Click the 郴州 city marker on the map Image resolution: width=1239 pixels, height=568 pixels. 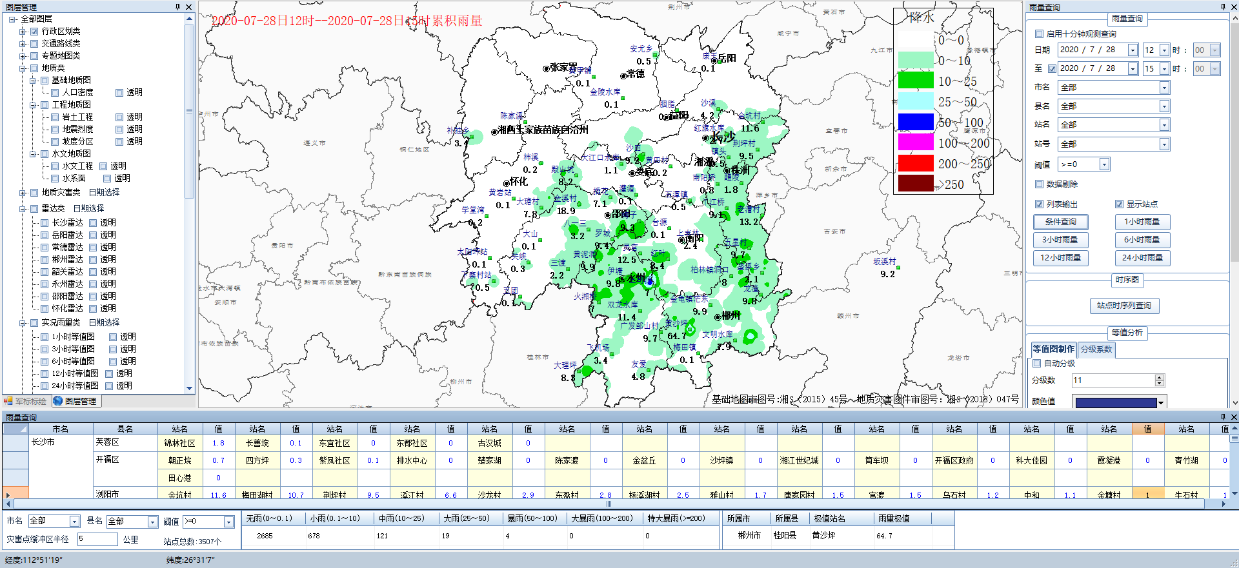coord(718,317)
